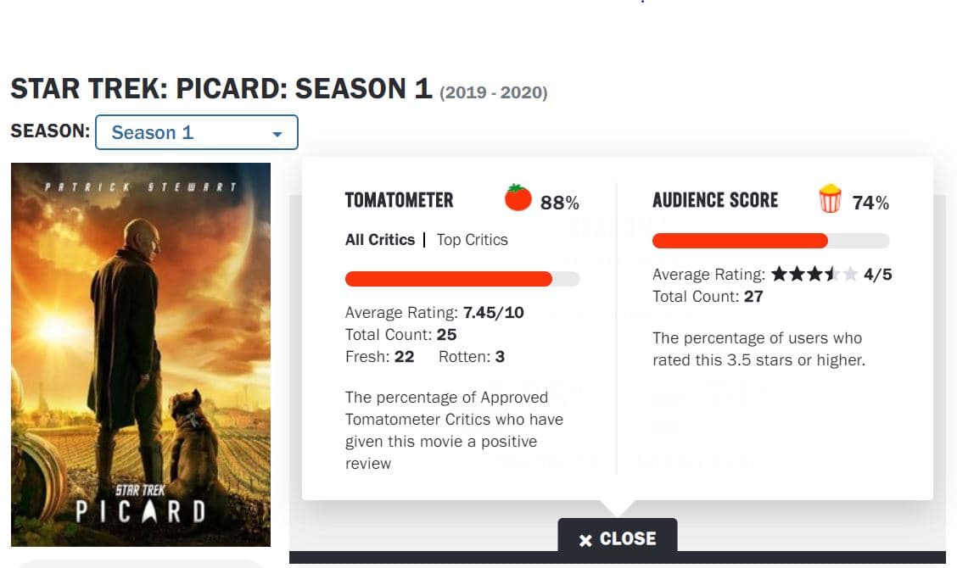The image size is (957, 568).
Task: Open the Star Trek Picard poster image
Action: point(141,354)
